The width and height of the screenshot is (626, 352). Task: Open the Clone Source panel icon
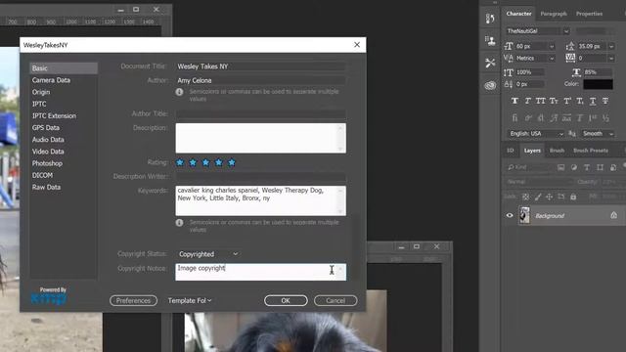(x=490, y=40)
